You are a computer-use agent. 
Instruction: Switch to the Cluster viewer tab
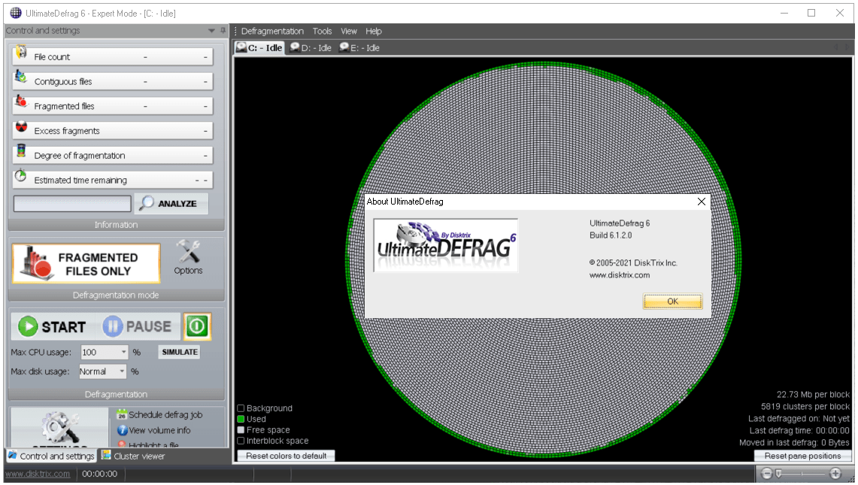pos(133,456)
